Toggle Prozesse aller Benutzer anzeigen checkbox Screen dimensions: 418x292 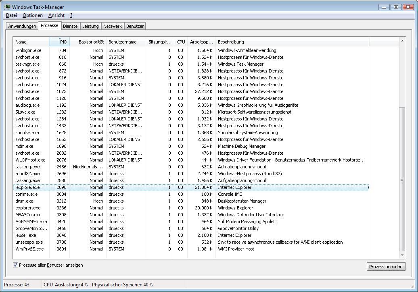click(x=15, y=265)
